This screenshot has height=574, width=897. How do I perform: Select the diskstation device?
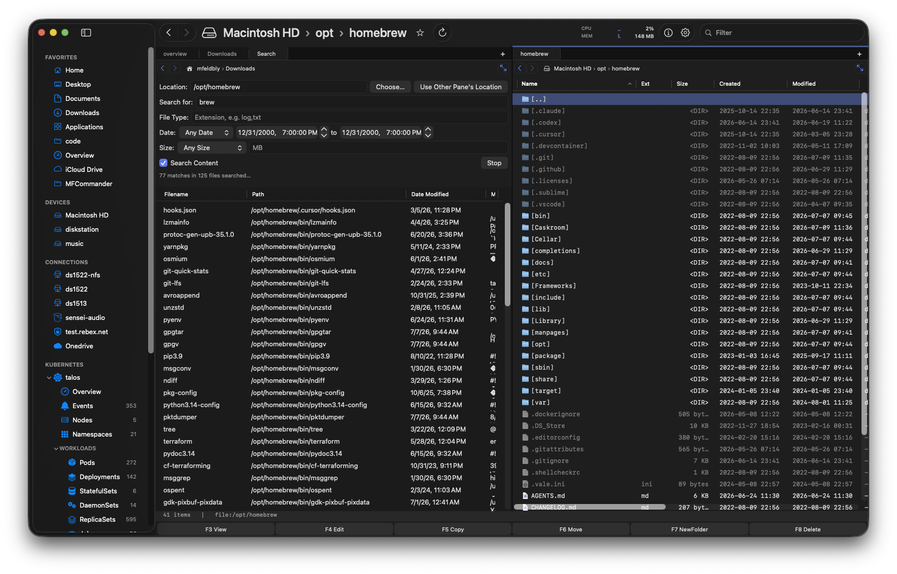pyautogui.click(x=82, y=229)
